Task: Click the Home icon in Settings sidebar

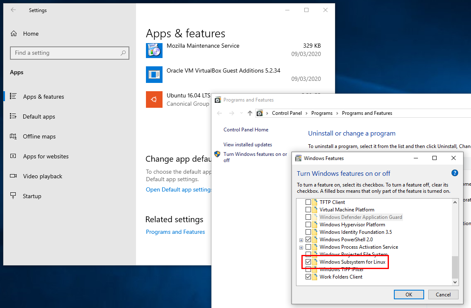Action: [x=14, y=34]
